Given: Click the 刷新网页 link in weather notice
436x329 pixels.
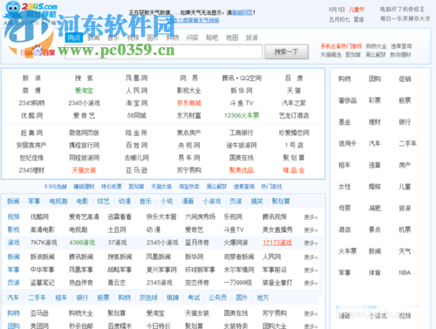Looking at the screenshot, I should (242, 12).
